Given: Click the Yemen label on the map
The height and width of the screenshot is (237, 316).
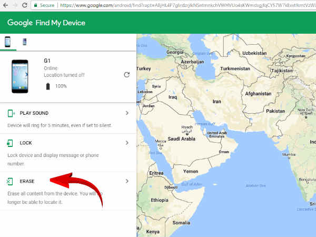Looking at the screenshot, I should (x=191, y=172).
